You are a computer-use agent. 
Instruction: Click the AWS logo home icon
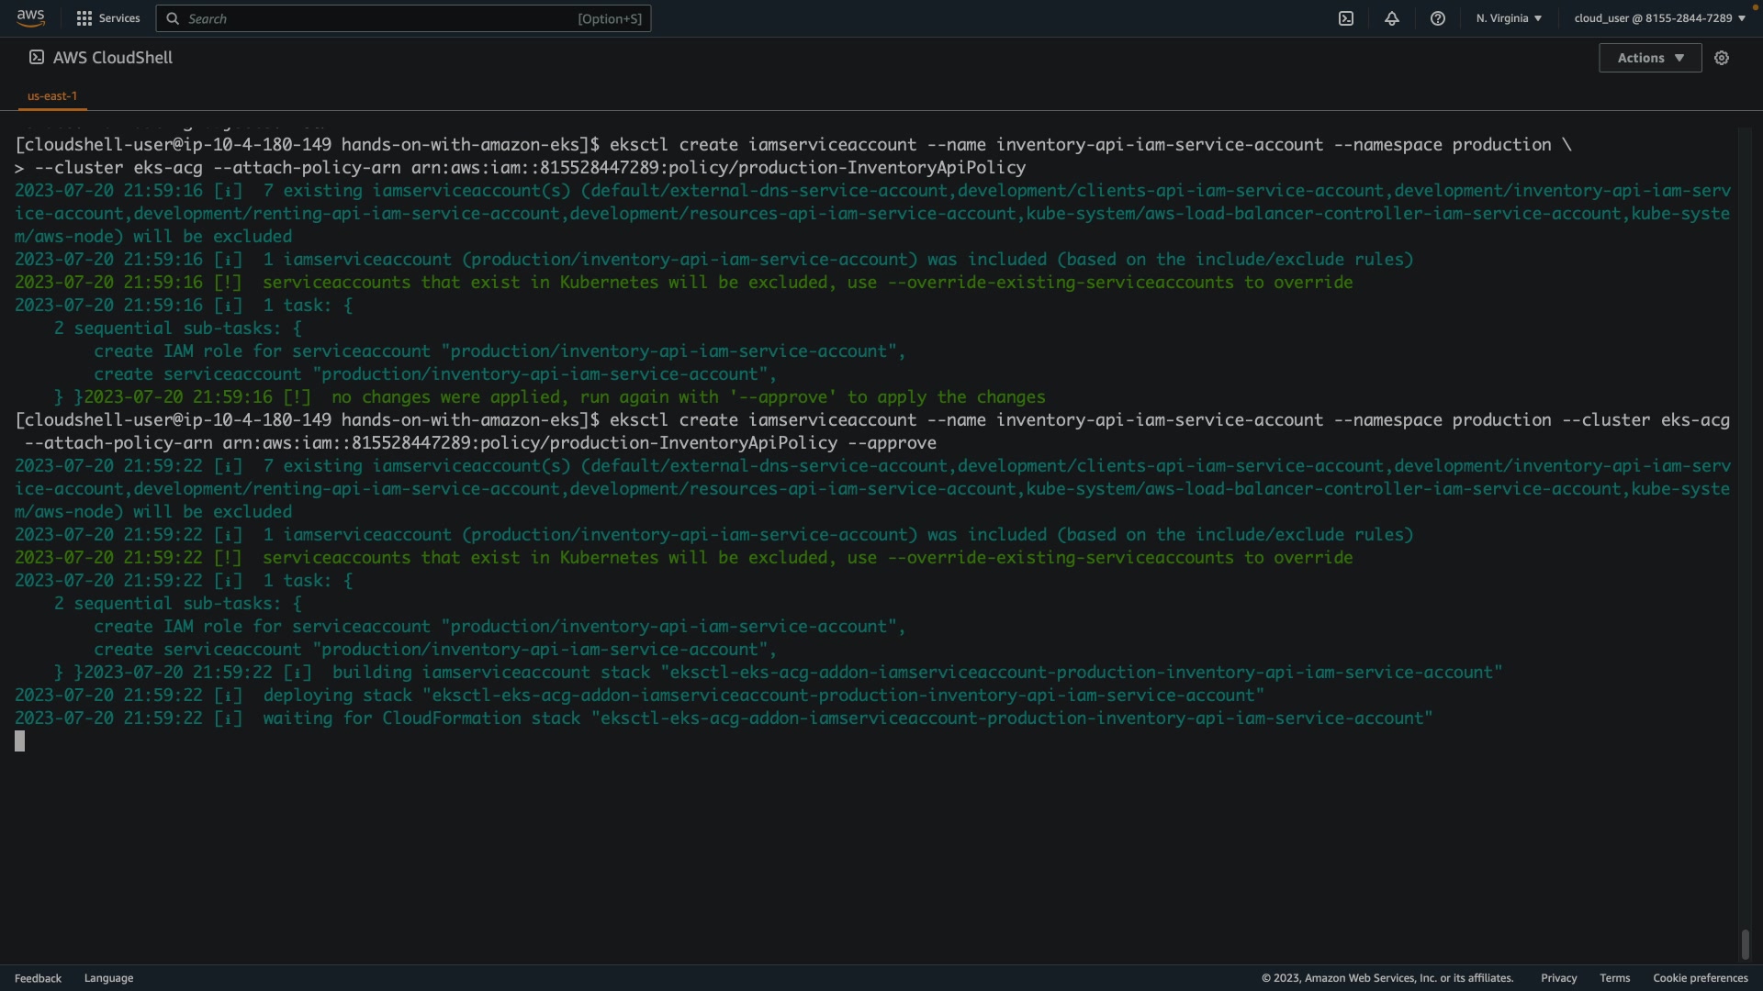[30, 17]
